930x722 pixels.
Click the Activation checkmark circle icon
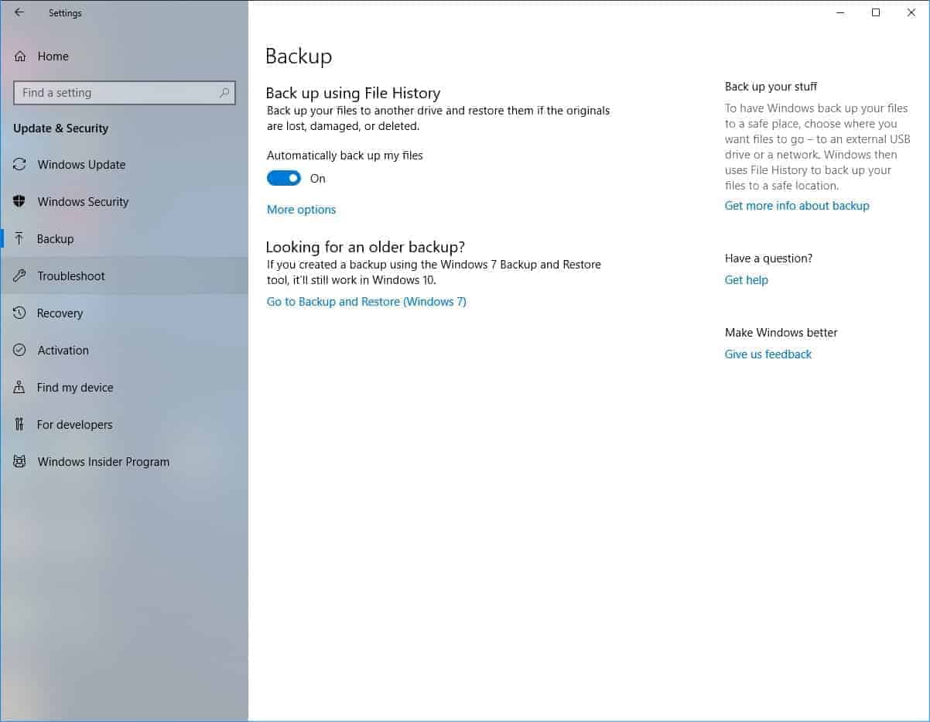tap(20, 351)
